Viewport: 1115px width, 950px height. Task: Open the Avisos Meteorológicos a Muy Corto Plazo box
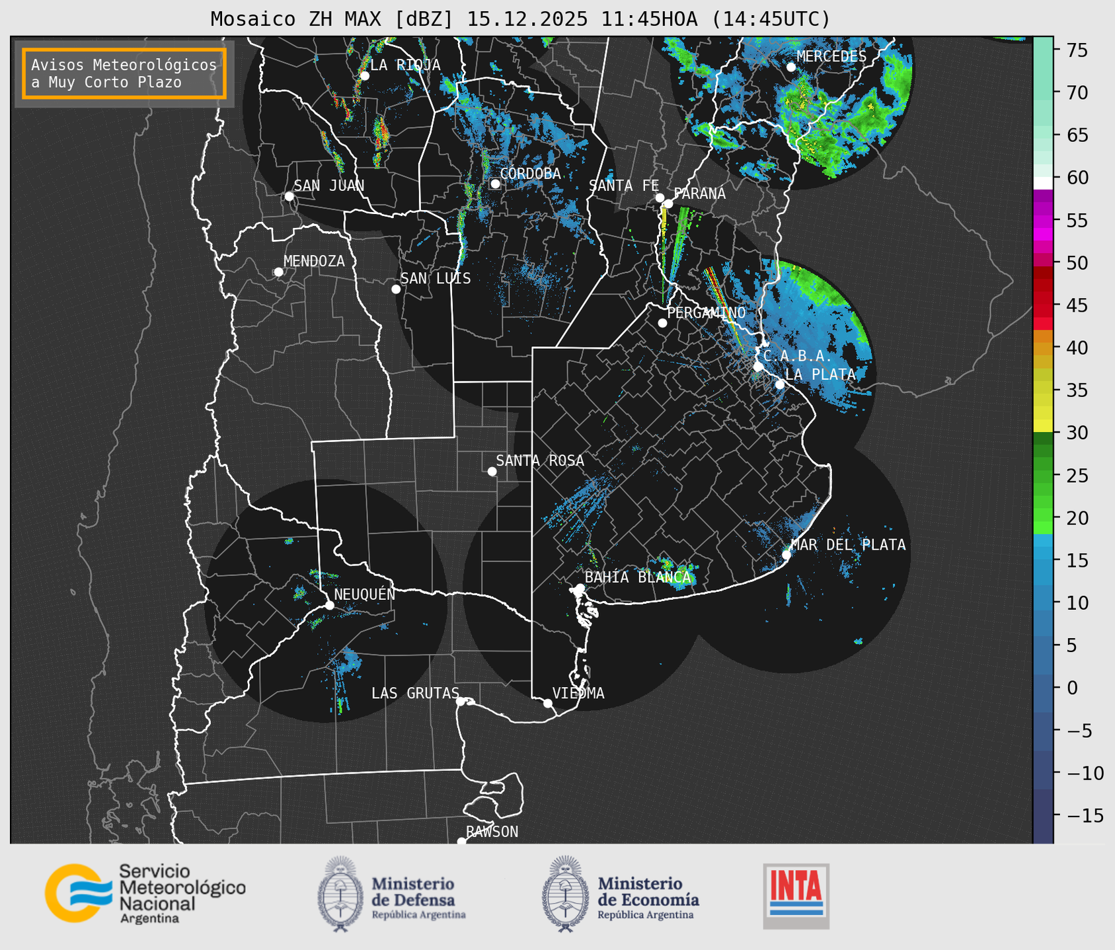click(x=124, y=73)
